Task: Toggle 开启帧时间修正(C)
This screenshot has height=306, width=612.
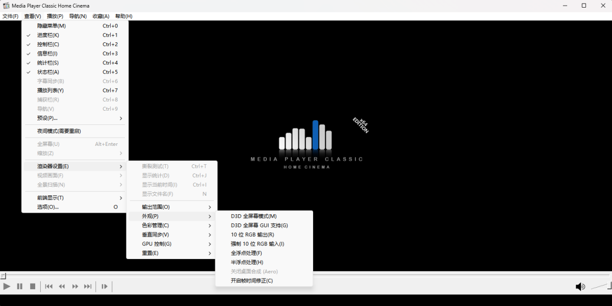Action: pyautogui.click(x=264, y=280)
